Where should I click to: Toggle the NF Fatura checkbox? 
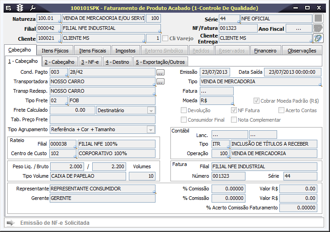(234, 110)
